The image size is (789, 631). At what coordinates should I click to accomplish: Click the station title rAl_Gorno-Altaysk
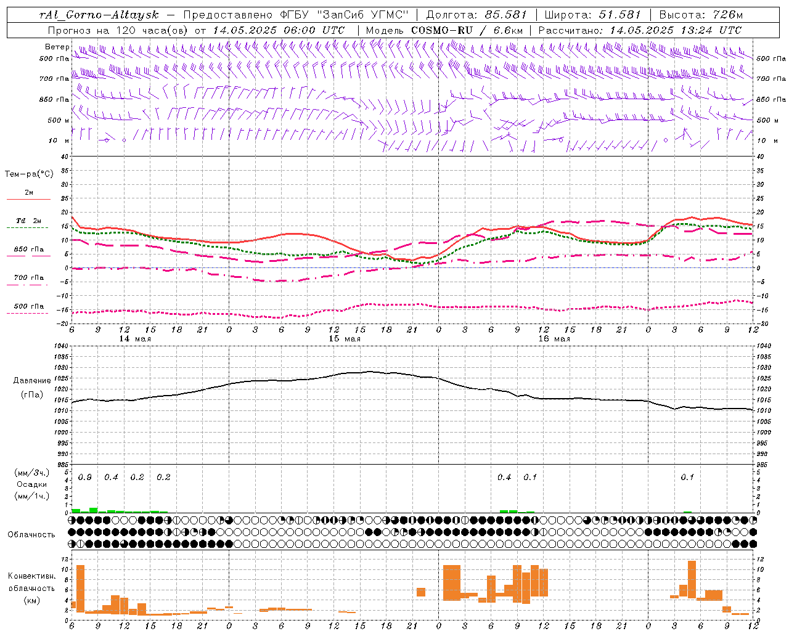pos(99,15)
